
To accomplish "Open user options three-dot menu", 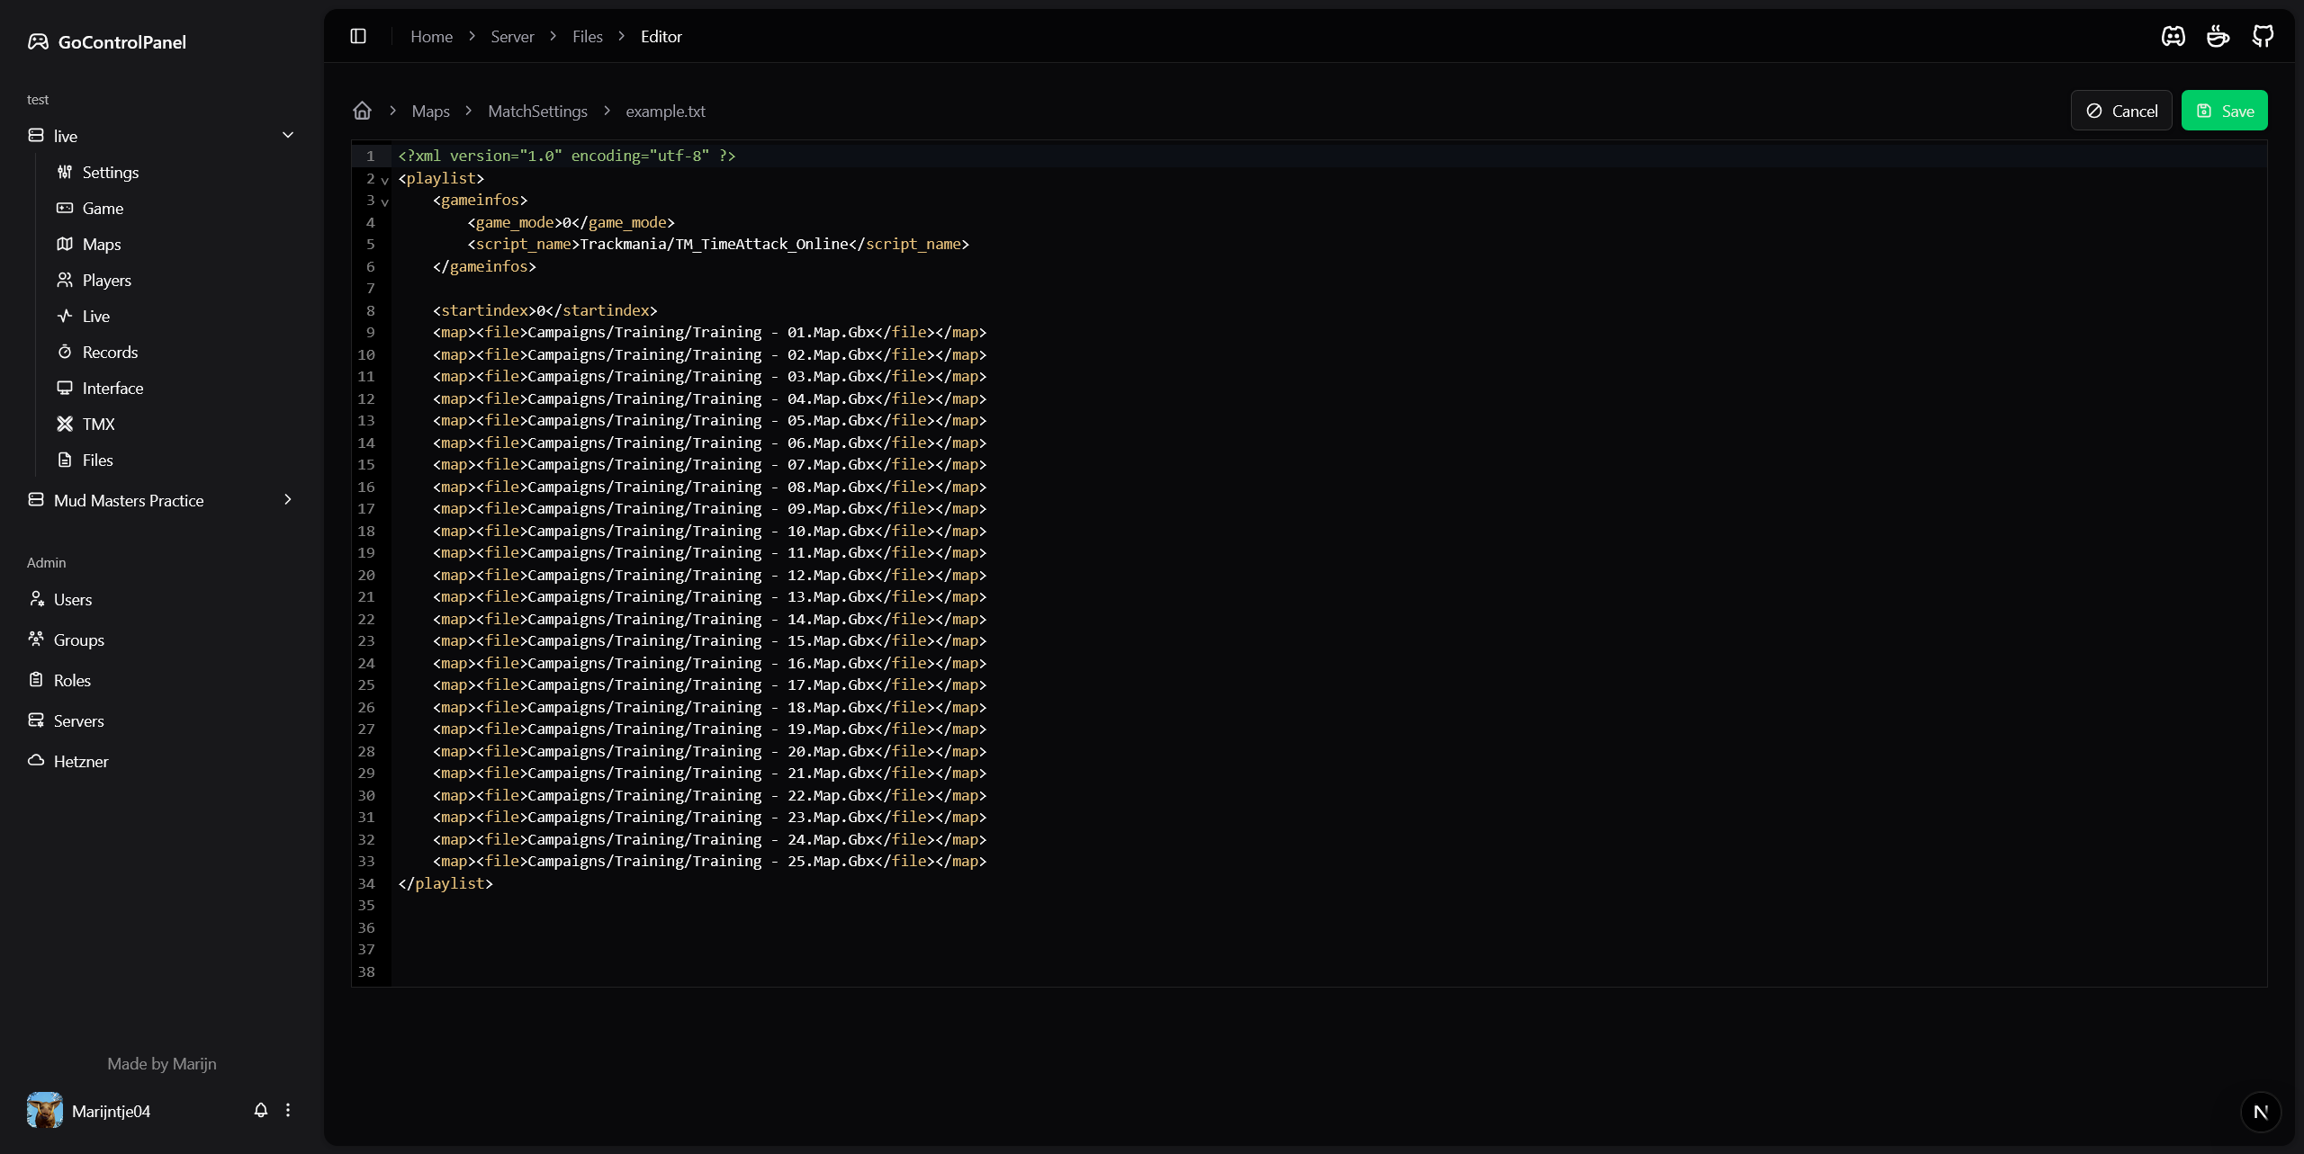I will pyautogui.click(x=288, y=1110).
